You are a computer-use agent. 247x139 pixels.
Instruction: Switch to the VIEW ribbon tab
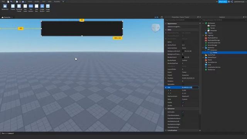[x=50, y=2]
